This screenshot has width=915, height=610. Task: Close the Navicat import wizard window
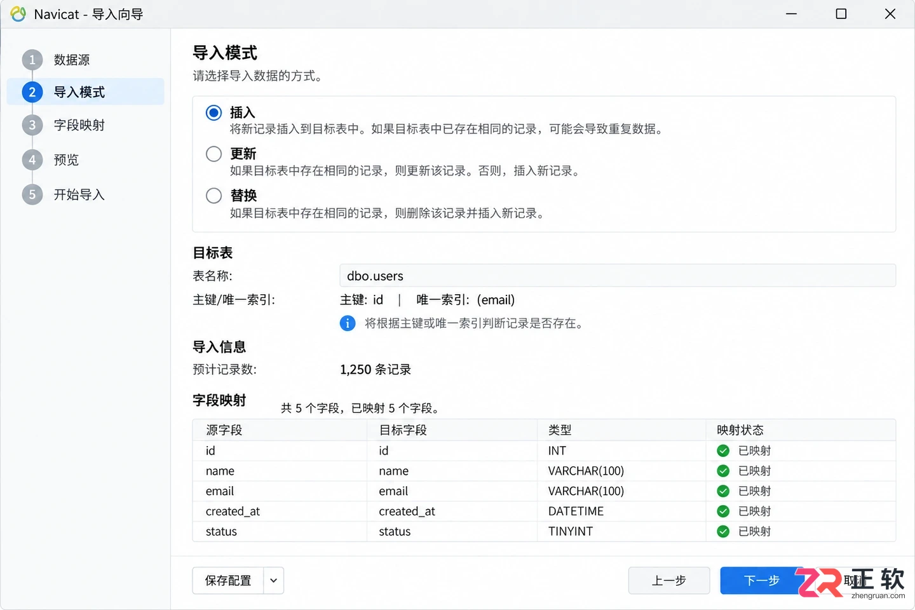890,13
